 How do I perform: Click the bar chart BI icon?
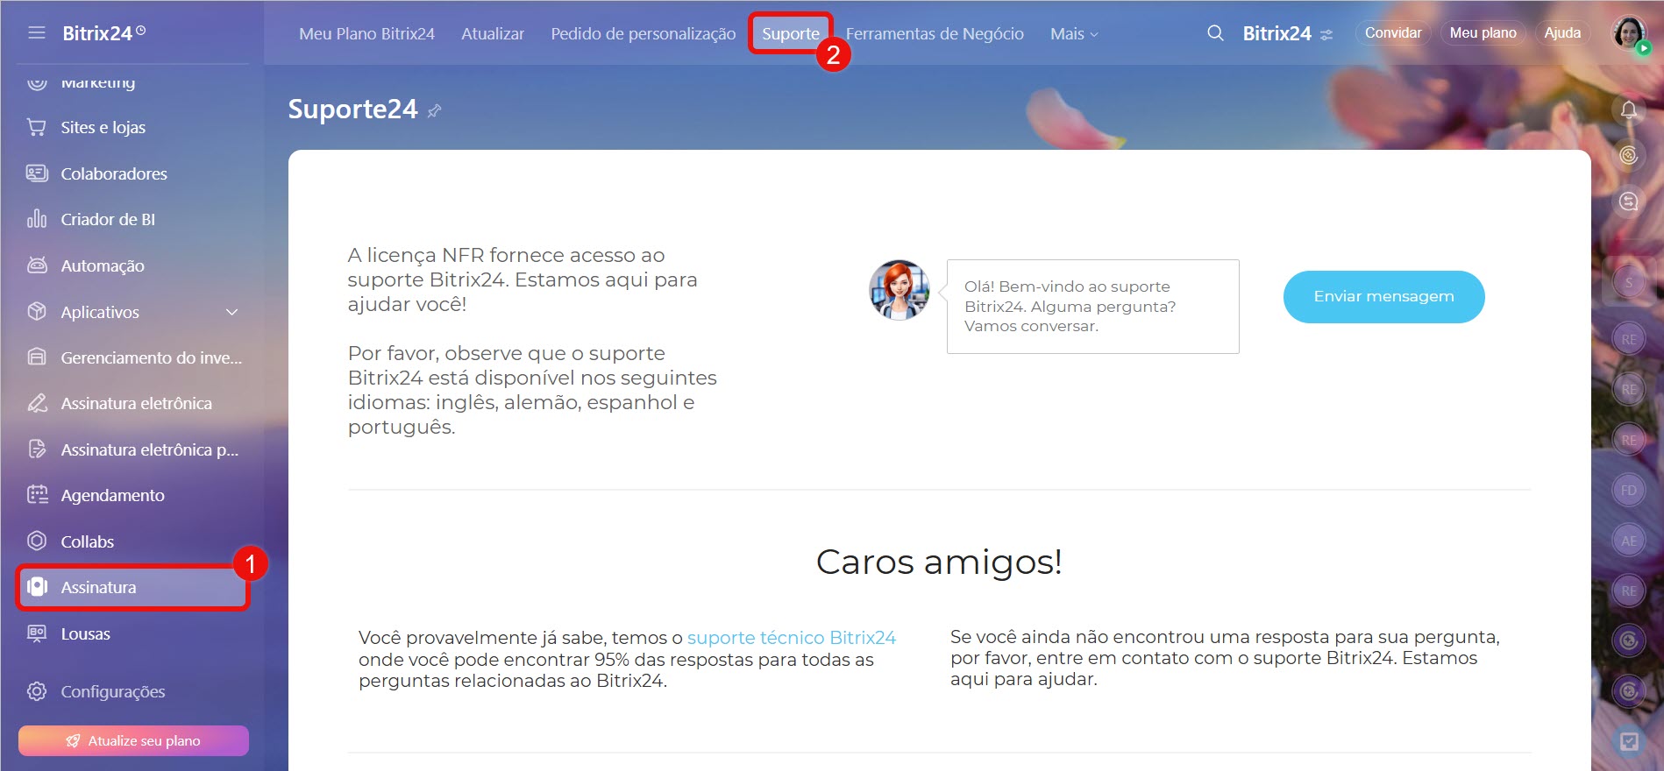tap(37, 218)
